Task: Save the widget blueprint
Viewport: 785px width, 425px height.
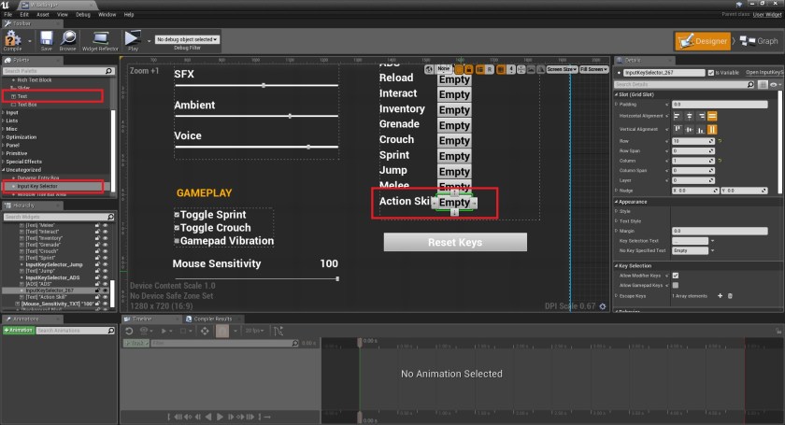Action: (x=46, y=40)
